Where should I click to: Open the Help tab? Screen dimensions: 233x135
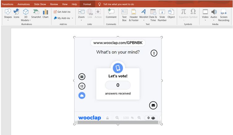coord(74,4)
